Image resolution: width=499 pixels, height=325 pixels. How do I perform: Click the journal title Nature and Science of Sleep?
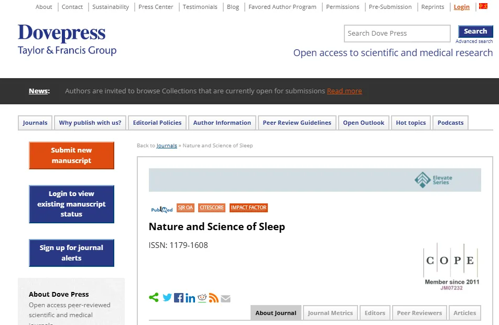click(x=216, y=226)
